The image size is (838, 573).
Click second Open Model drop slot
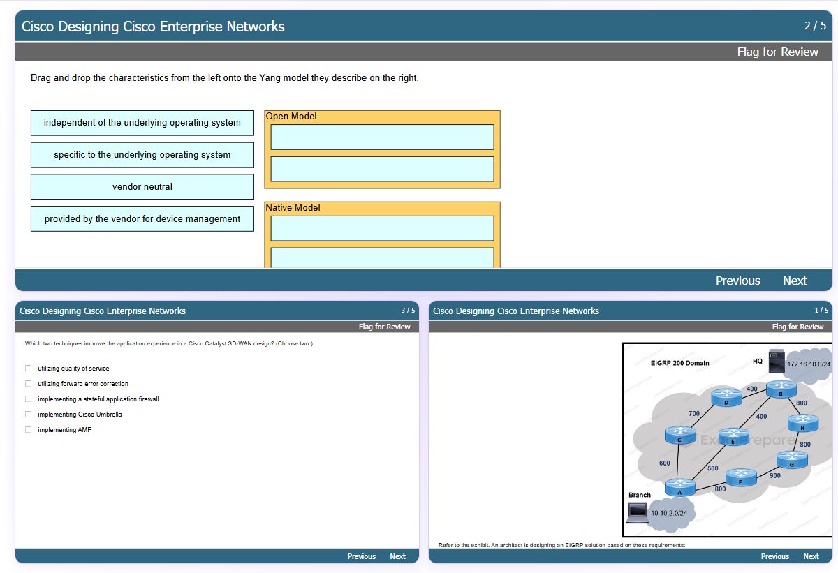[x=382, y=169]
